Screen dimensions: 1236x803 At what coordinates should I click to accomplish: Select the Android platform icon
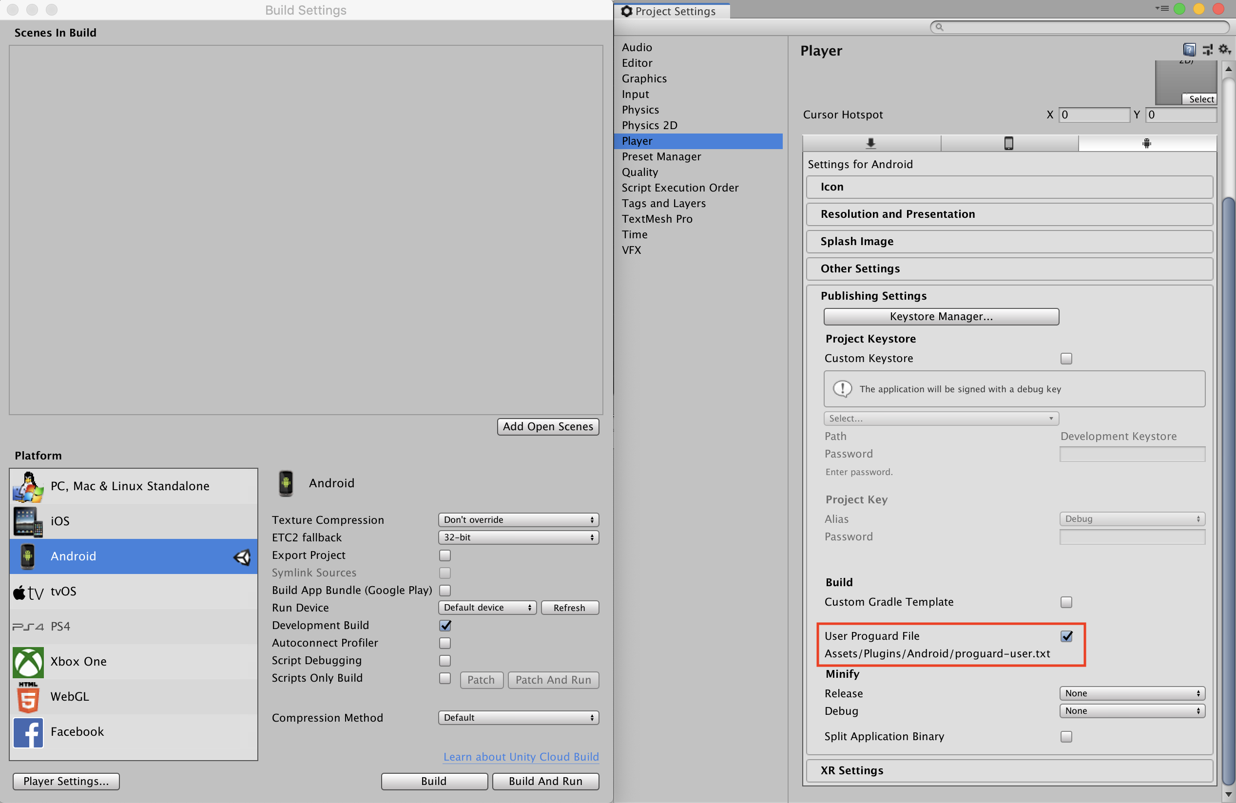point(27,555)
